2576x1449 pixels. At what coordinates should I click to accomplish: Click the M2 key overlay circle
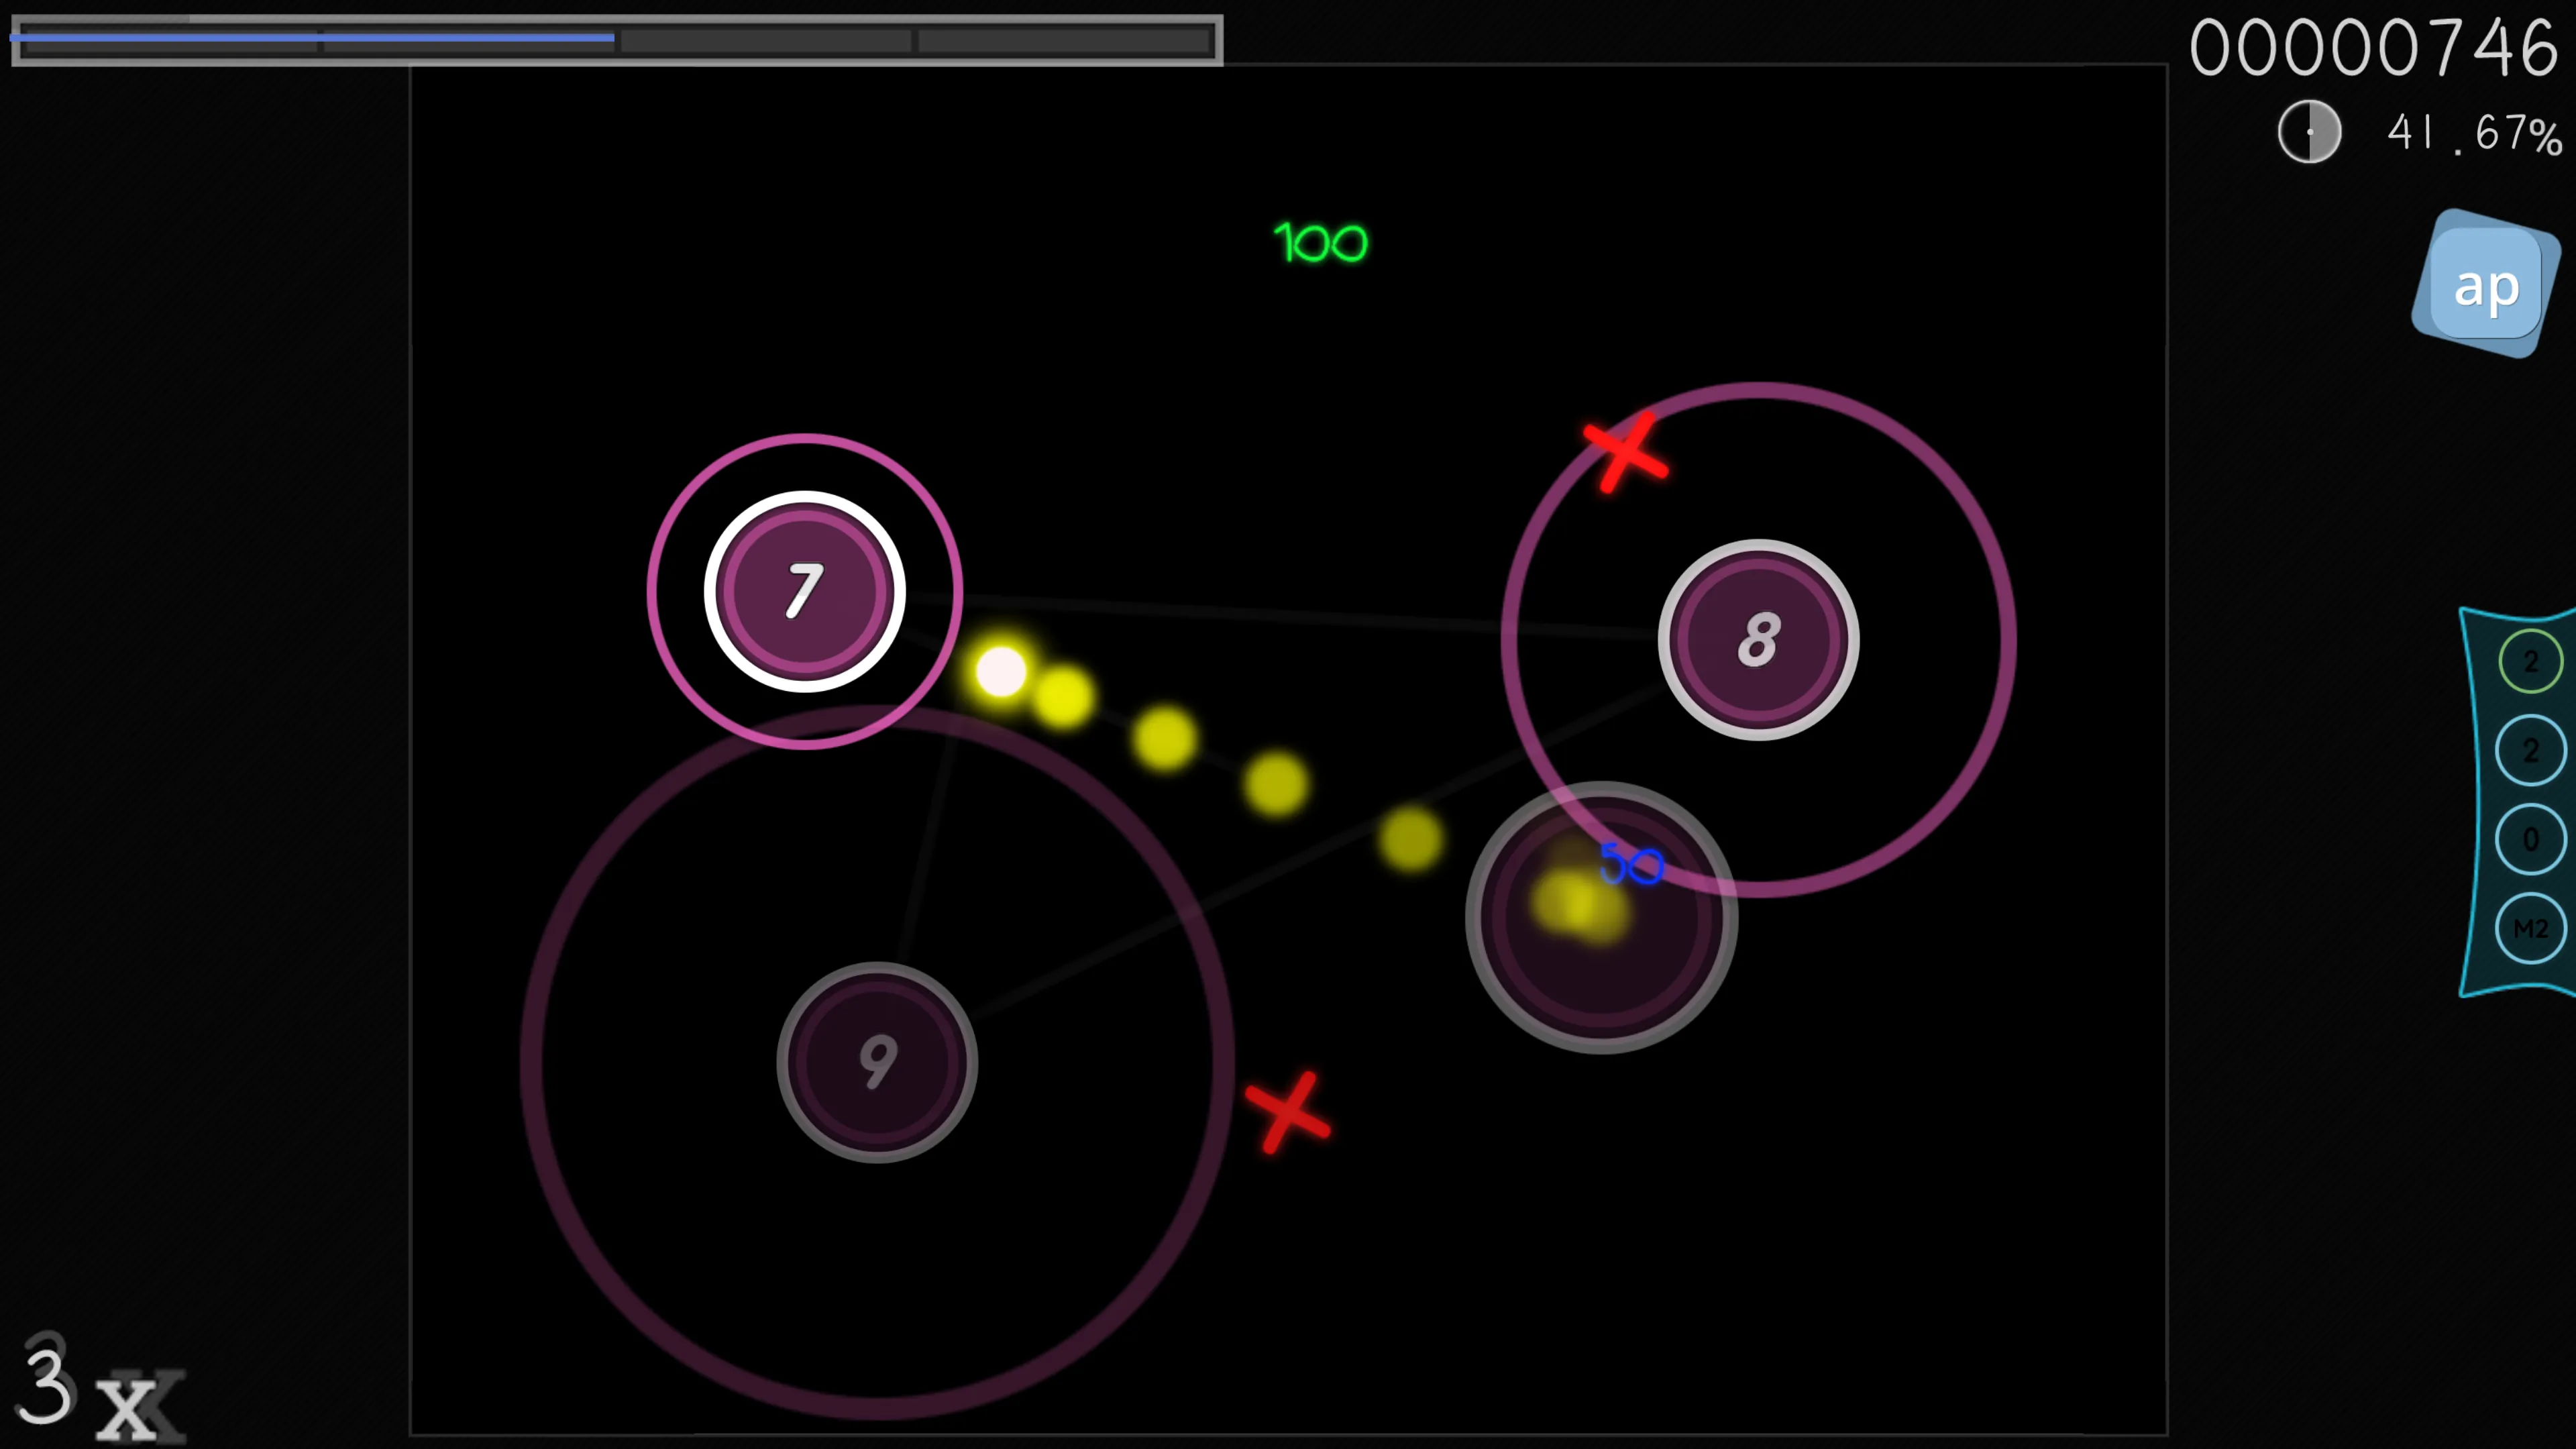(2530, 929)
